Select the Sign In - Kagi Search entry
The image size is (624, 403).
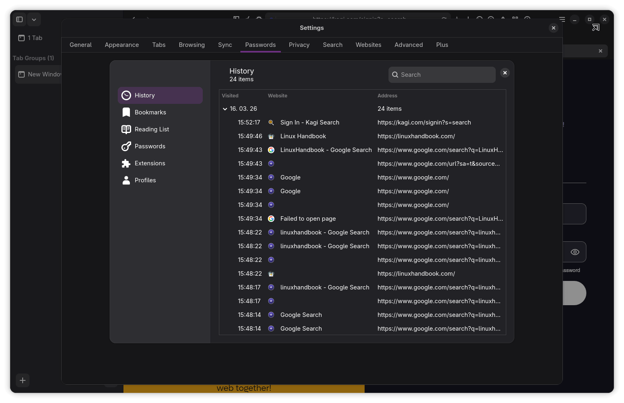click(310, 122)
